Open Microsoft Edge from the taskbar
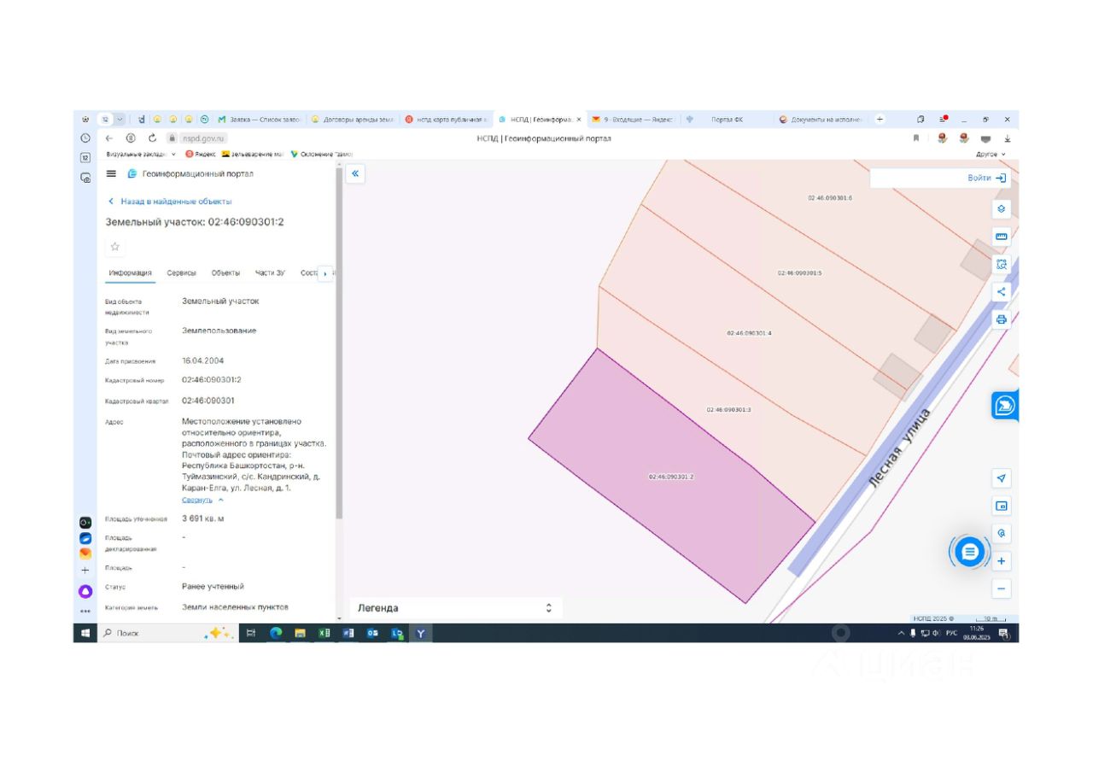The width and height of the screenshot is (1093, 773). coord(276,633)
